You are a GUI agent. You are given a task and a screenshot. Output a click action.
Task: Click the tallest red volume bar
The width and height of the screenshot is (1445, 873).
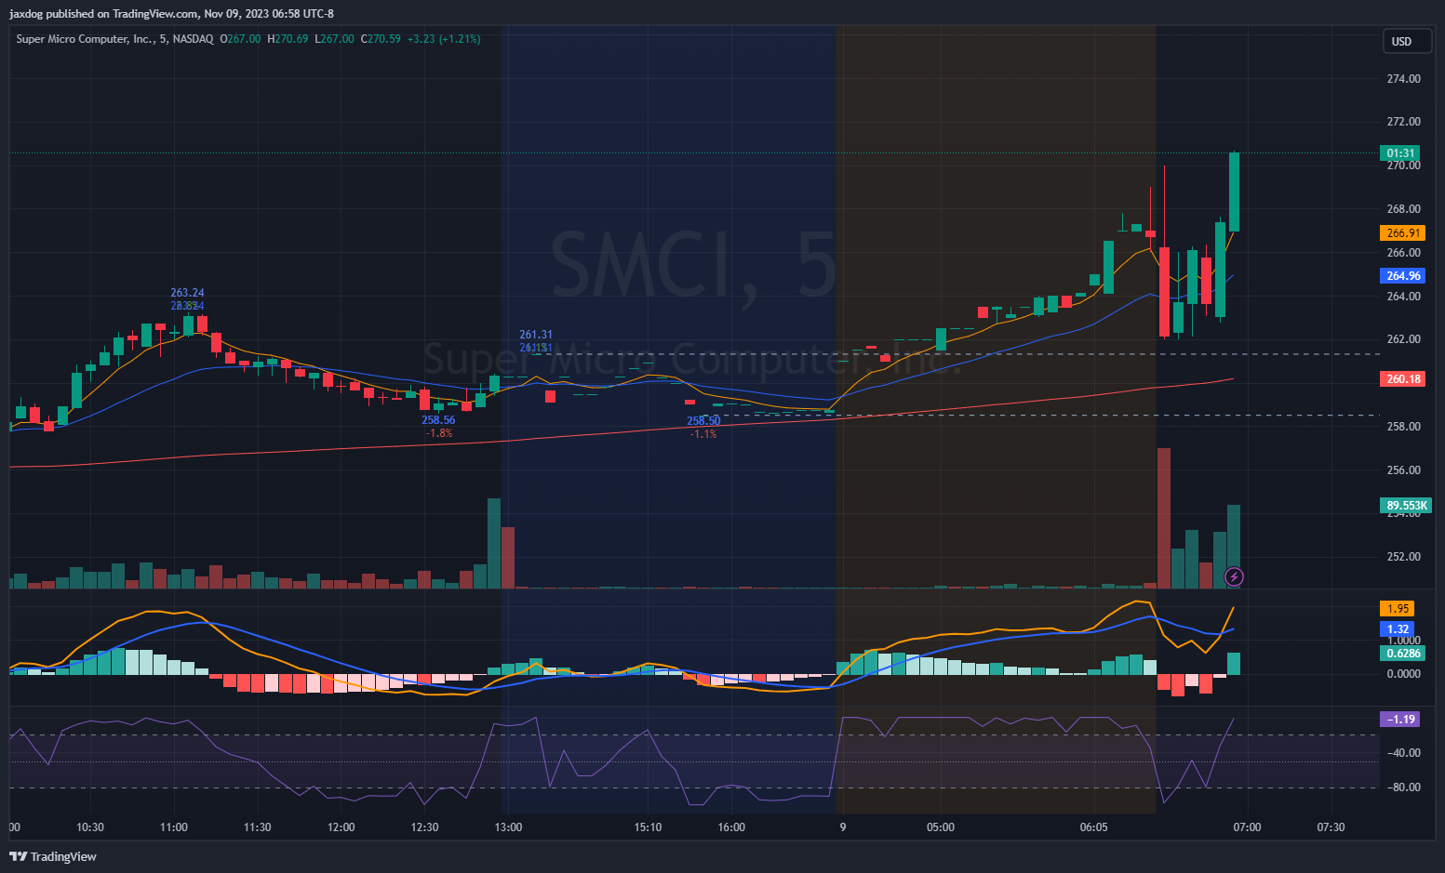[1164, 518]
